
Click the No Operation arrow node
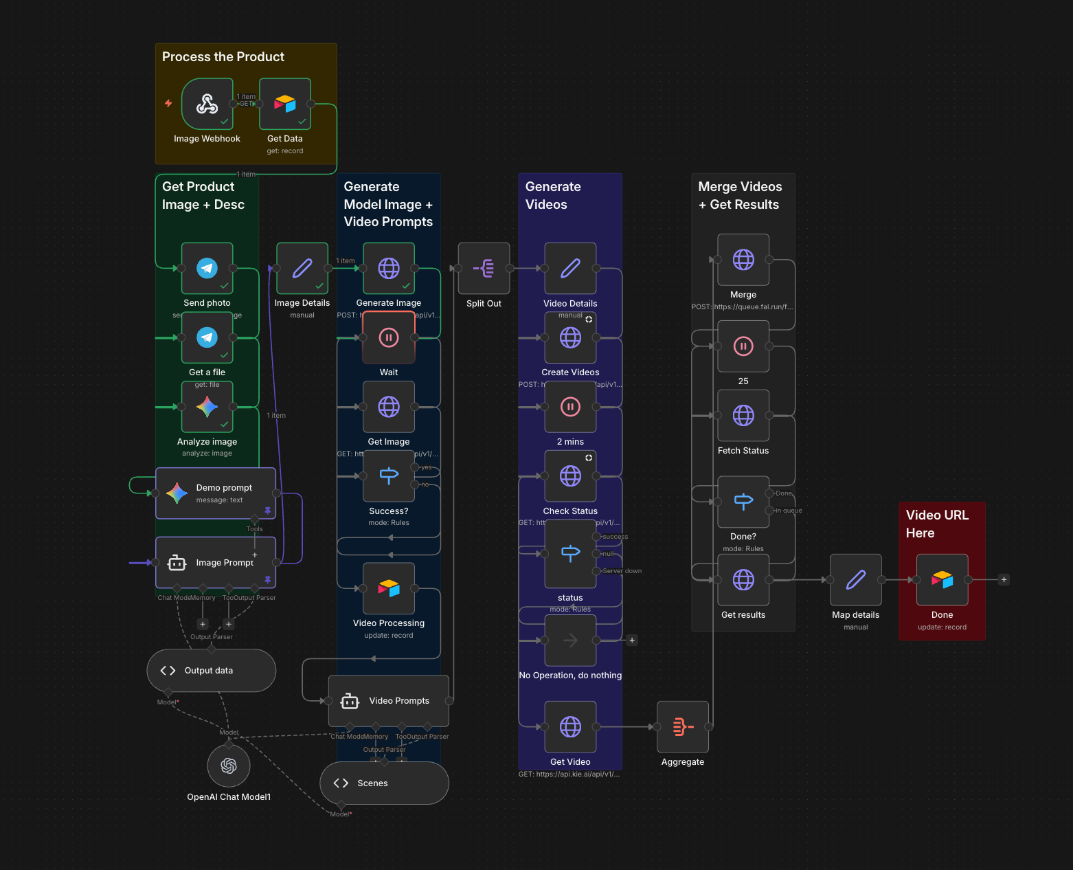coord(570,640)
